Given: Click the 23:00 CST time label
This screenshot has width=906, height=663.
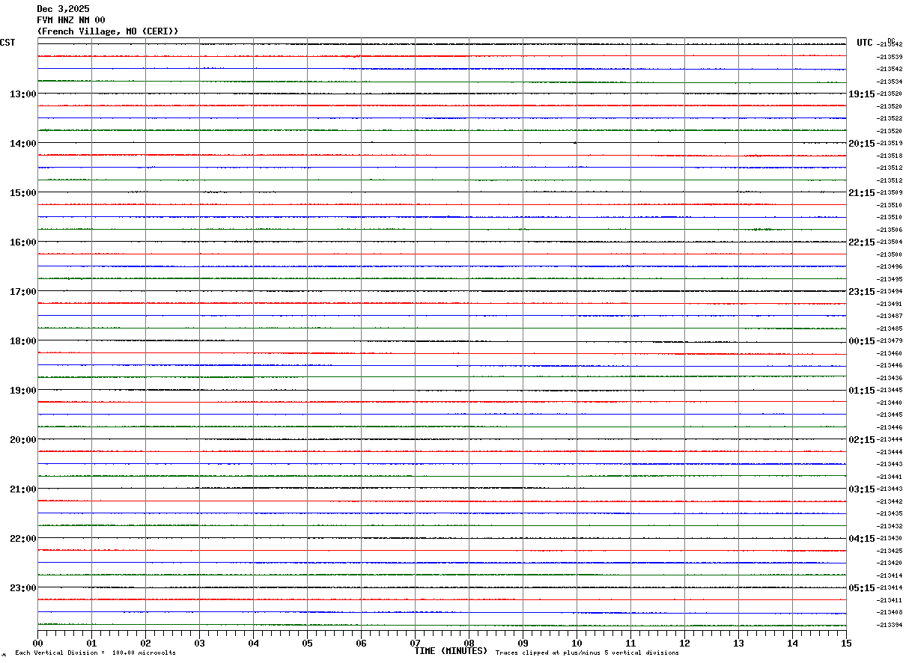Looking at the screenshot, I should [x=22, y=588].
